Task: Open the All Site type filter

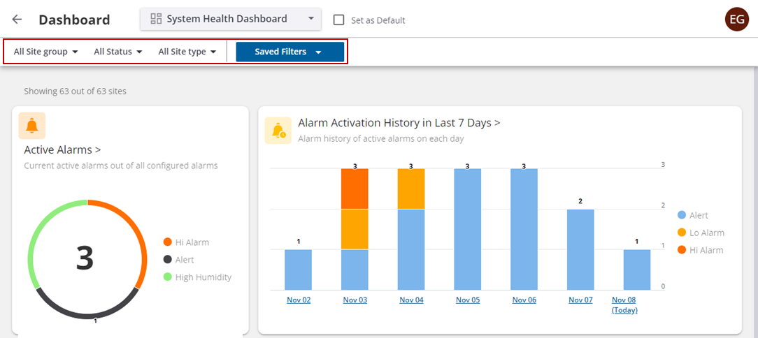Action: point(187,52)
